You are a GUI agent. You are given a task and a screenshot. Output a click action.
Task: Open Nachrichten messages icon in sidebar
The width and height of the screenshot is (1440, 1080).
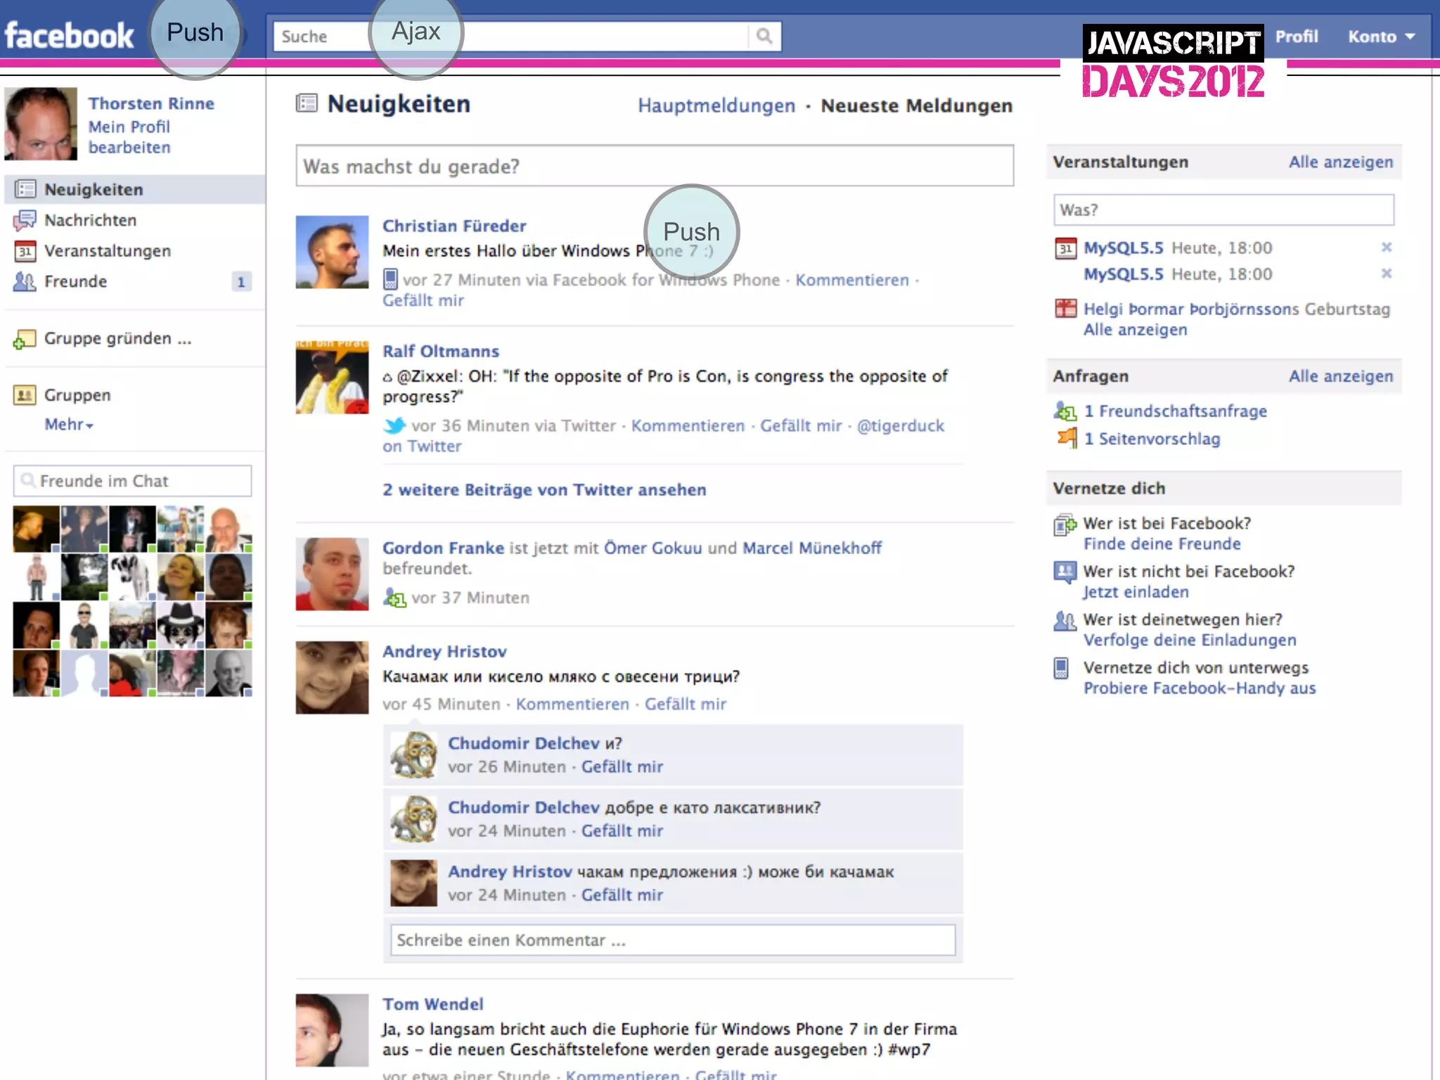click(x=25, y=221)
